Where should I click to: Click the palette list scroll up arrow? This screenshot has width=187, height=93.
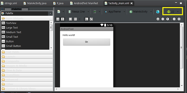[51, 22]
